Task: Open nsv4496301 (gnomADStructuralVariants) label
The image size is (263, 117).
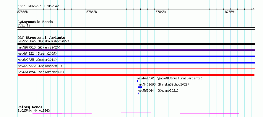Action: 170,78
